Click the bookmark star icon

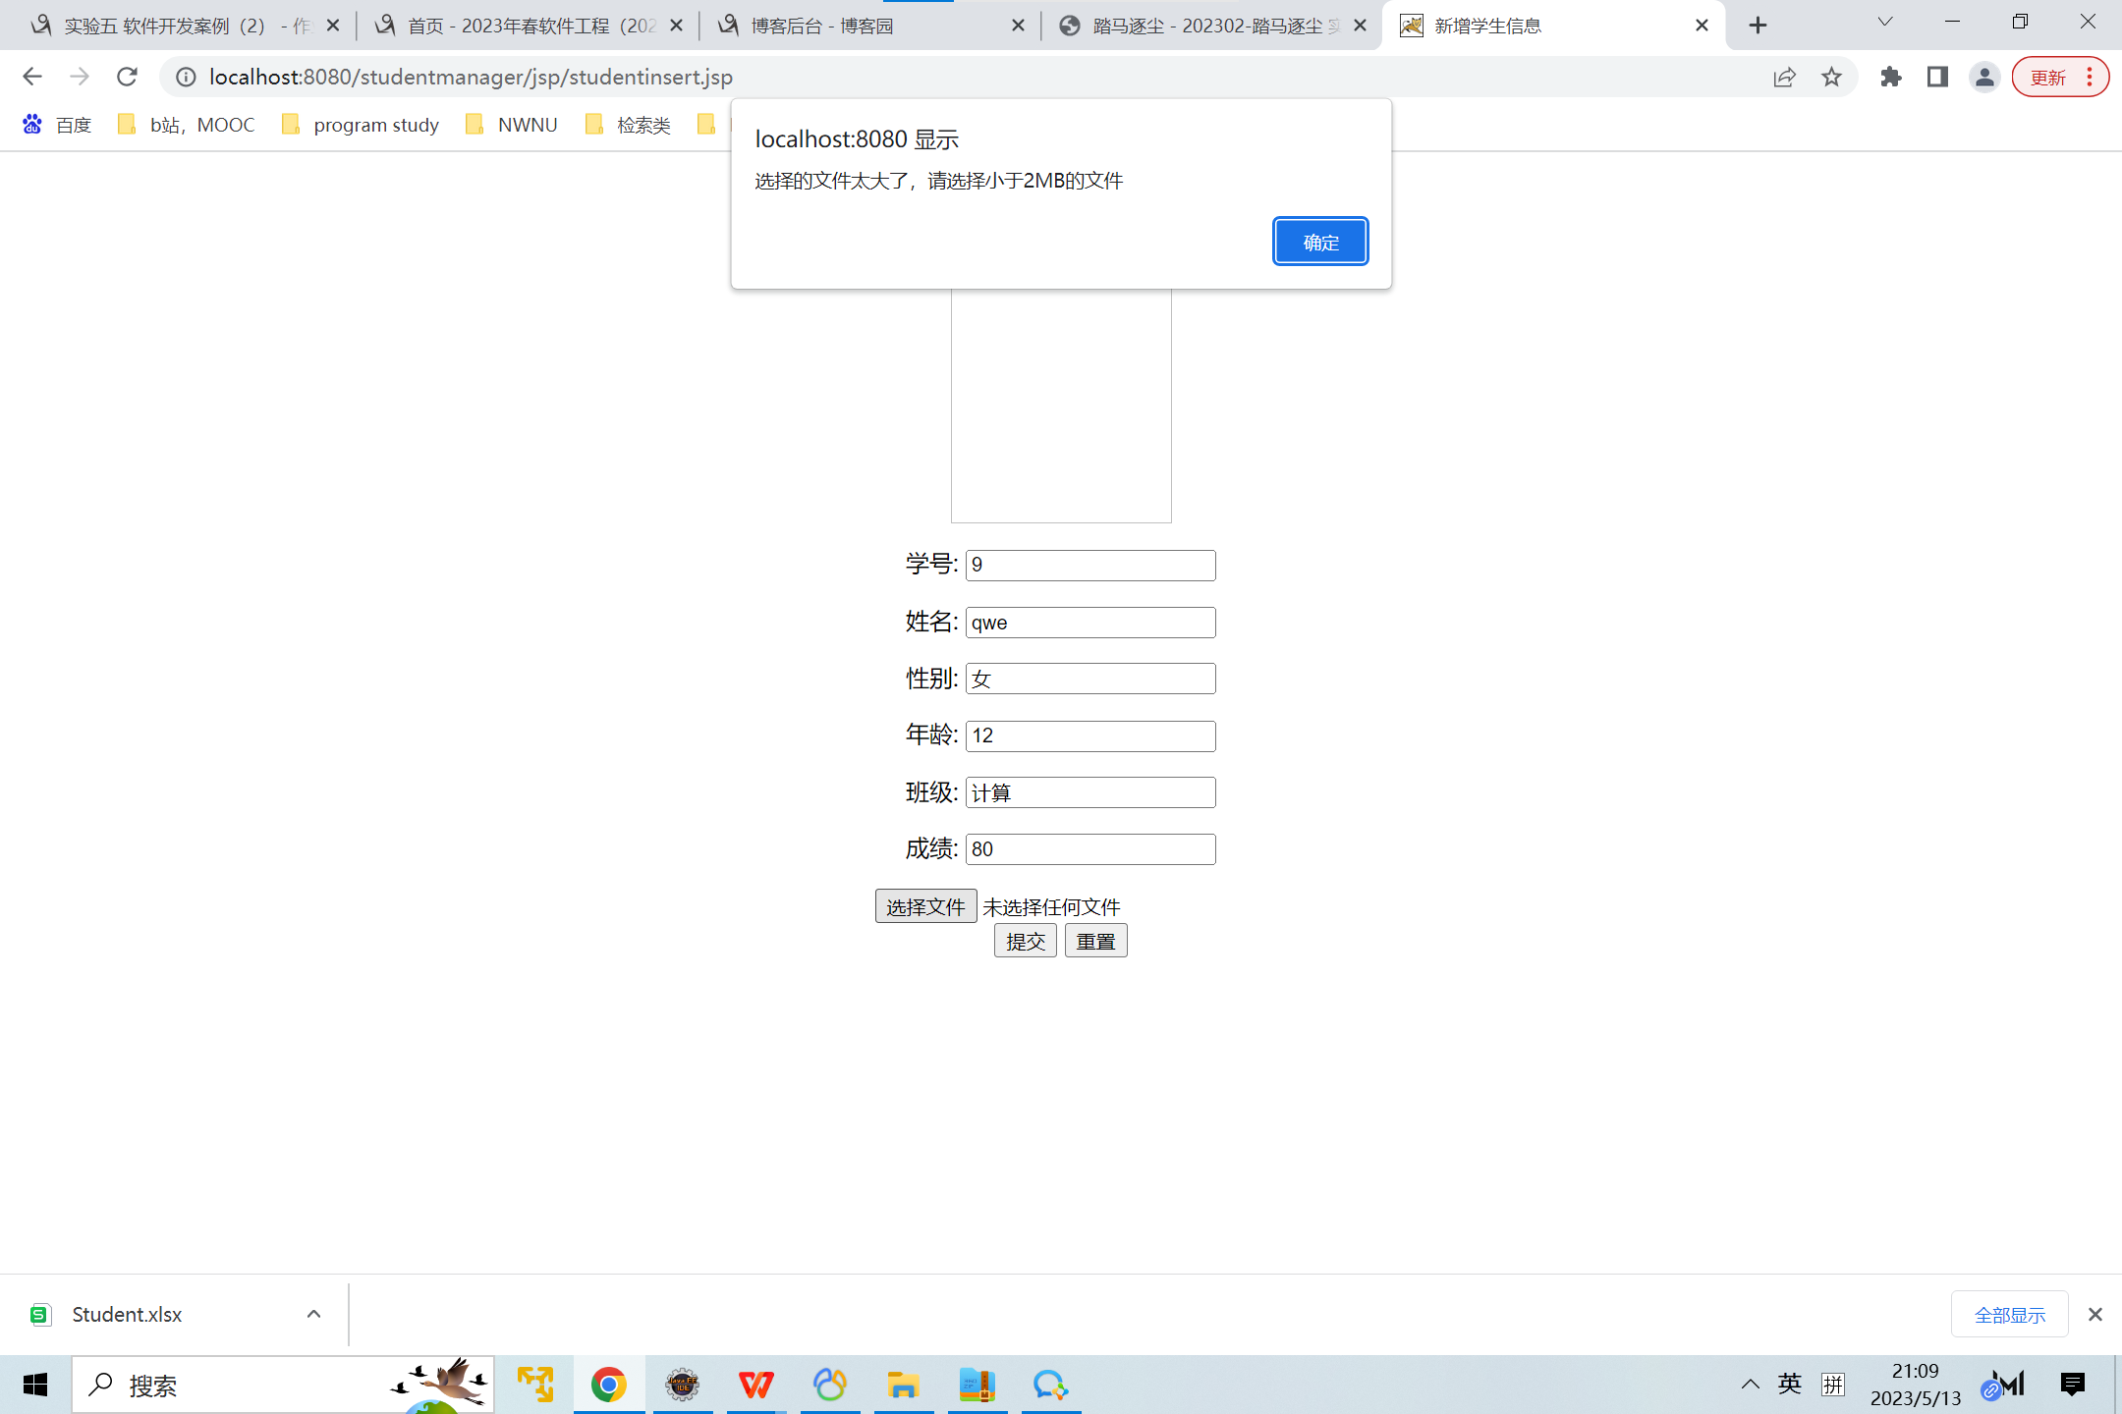point(1831,77)
